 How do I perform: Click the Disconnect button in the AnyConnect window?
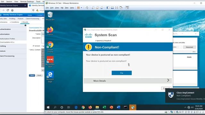pos(189,47)
